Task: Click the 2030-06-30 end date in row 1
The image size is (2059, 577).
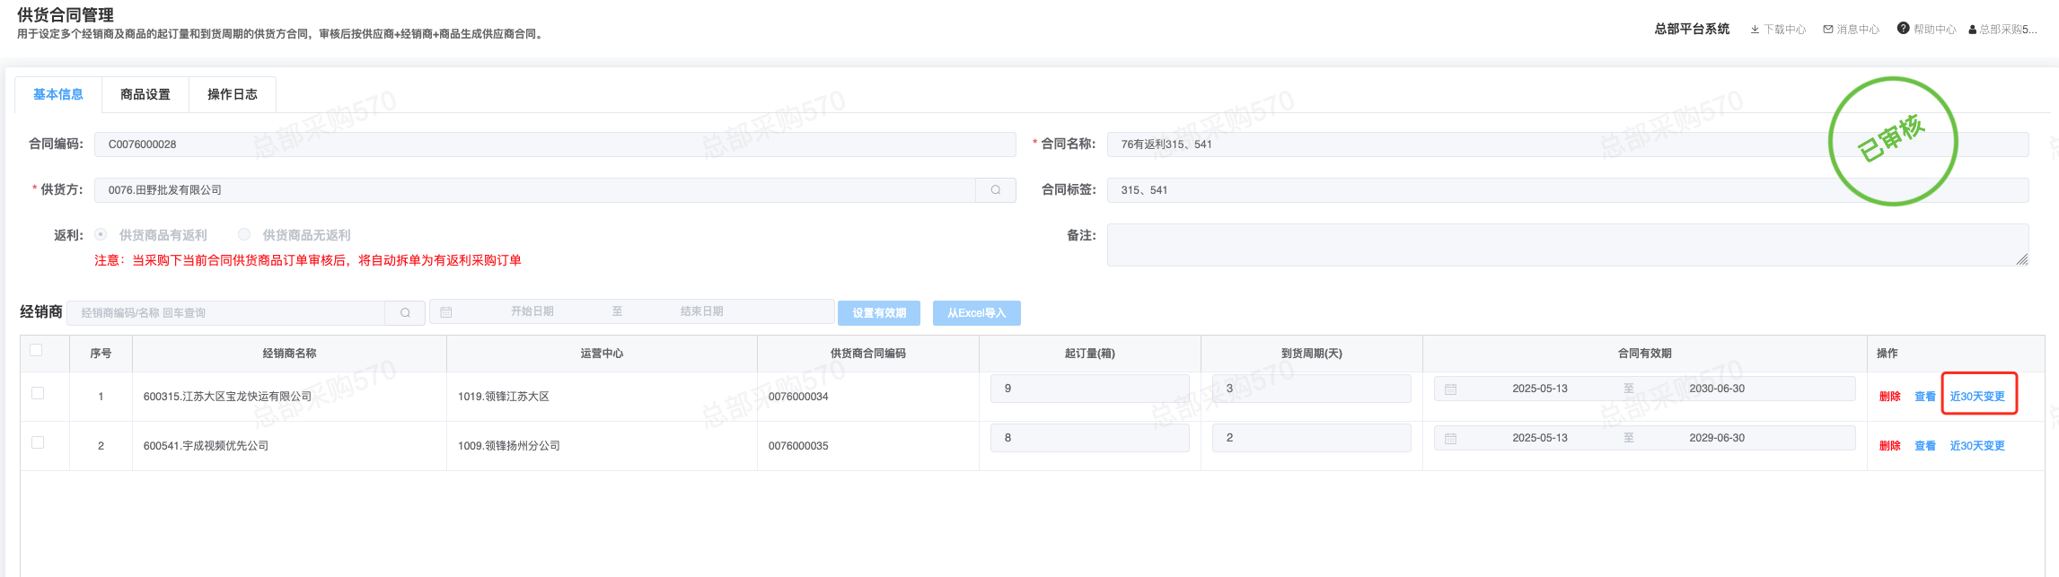Action: [x=1717, y=389]
